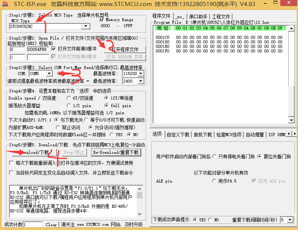Select 6T/双倍速 double speed option
This screenshot has height=230, width=298.
pyautogui.click(x=69, y=98)
